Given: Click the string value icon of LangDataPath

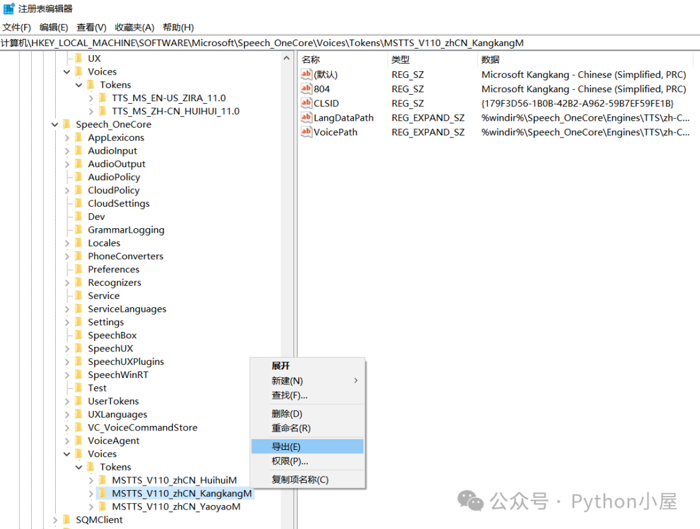Looking at the screenshot, I should 306,117.
